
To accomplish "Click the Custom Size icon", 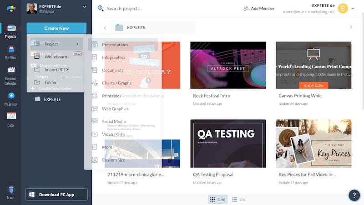I will [95, 160].
